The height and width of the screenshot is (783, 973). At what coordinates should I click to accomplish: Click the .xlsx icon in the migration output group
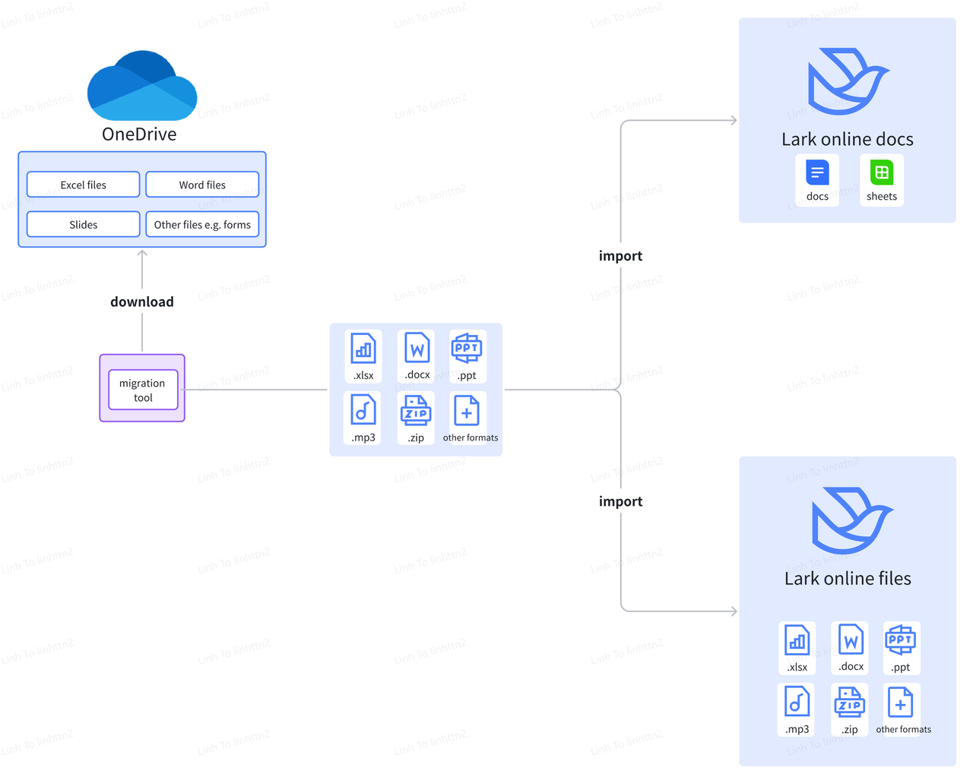pyautogui.click(x=363, y=349)
